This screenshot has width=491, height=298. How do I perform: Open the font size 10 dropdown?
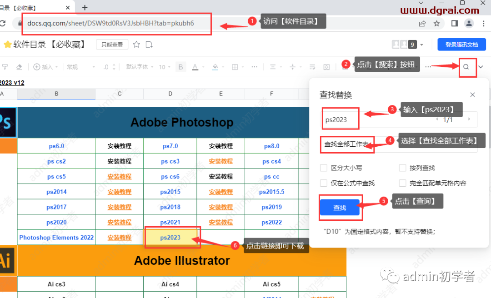[x=165, y=67]
